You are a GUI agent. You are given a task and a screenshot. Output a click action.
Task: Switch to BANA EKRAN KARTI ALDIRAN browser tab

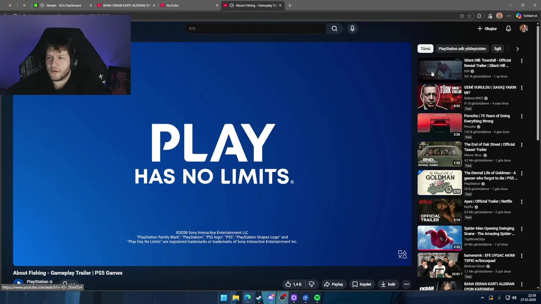[x=126, y=5]
